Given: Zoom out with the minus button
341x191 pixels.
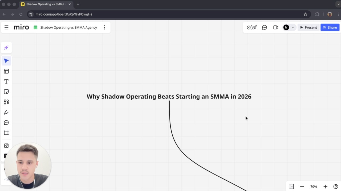Looking at the screenshot, I should tap(302, 186).
